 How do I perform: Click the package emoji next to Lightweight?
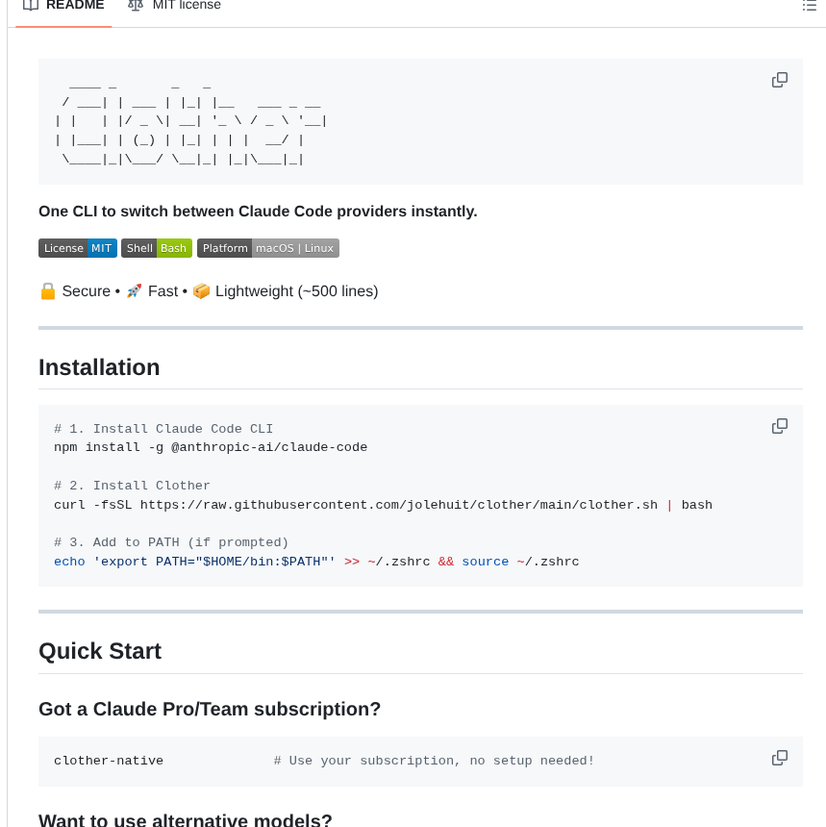point(201,290)
